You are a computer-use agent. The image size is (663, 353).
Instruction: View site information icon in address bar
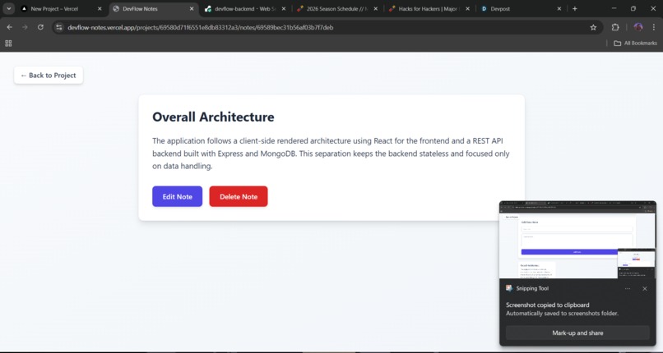[59, 27]
